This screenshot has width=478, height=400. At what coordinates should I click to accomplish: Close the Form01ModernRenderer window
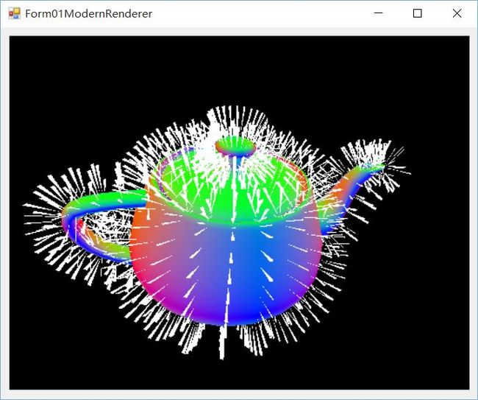[x=457, y=13]
